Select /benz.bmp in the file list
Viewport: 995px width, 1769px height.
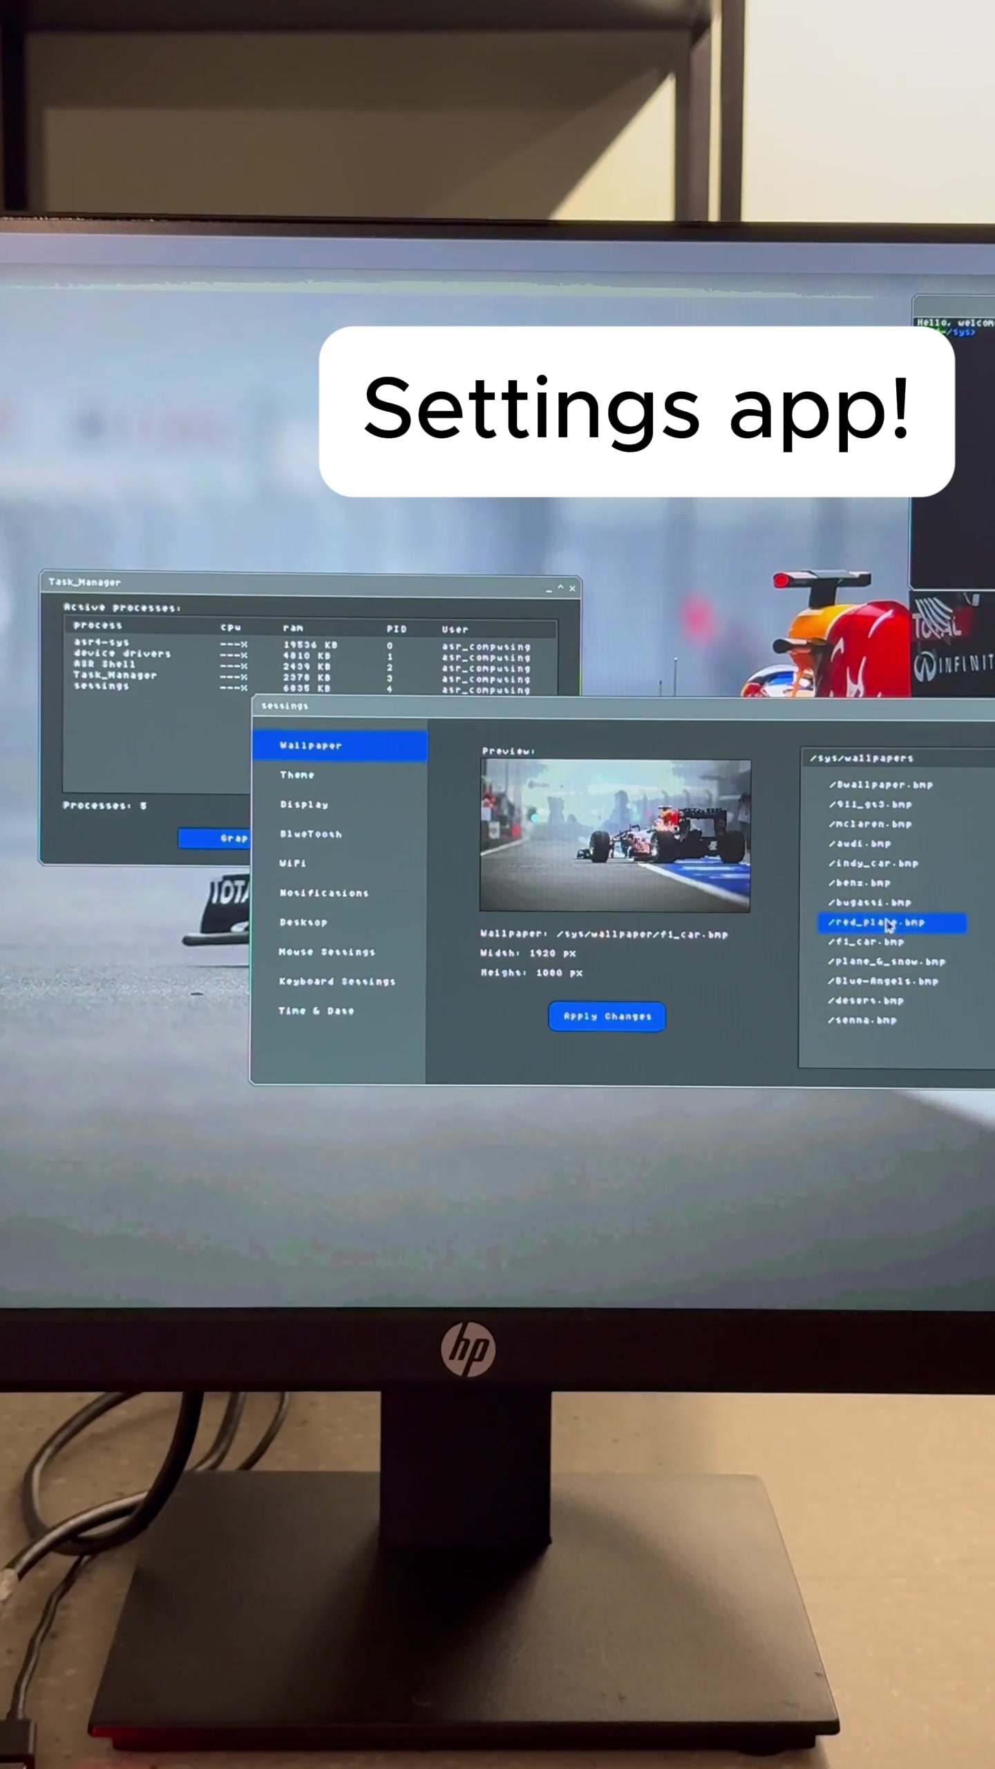pyautogui.click(x=860, y=883)
